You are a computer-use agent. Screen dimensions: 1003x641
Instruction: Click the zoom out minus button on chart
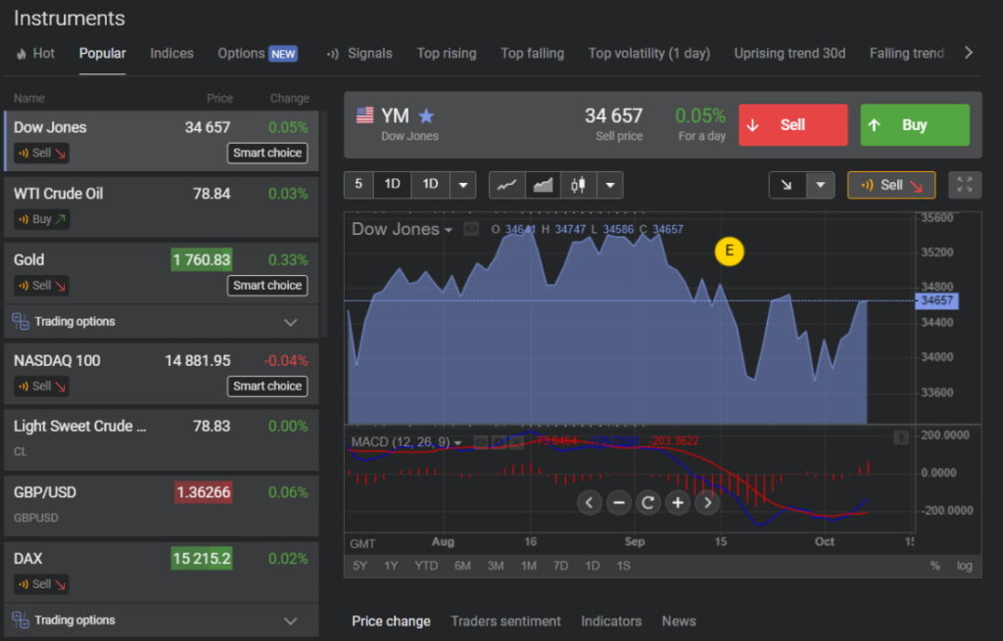(x=618, y=503)
